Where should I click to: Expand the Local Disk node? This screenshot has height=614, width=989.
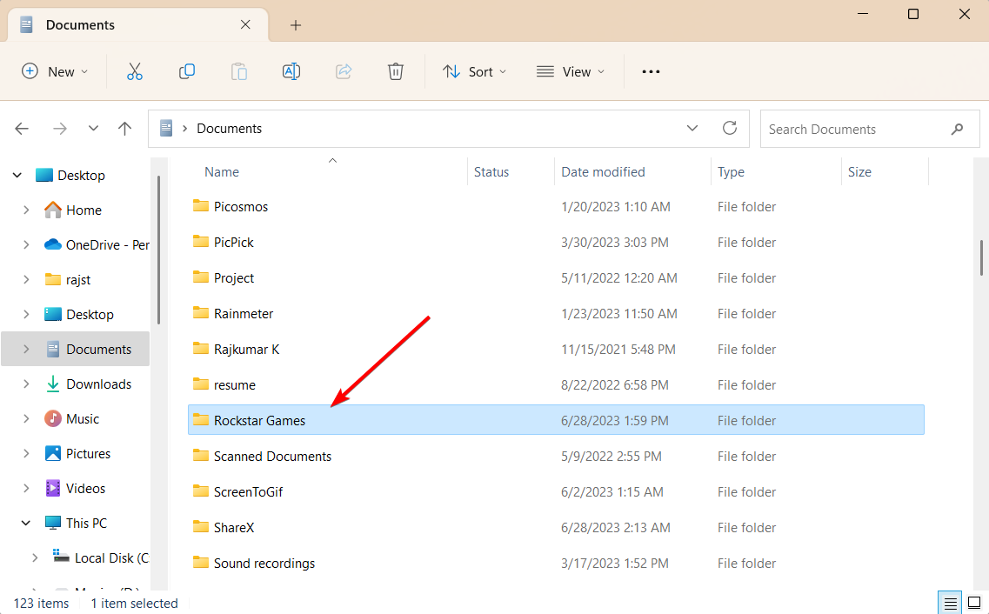click(x=35, y=557)
